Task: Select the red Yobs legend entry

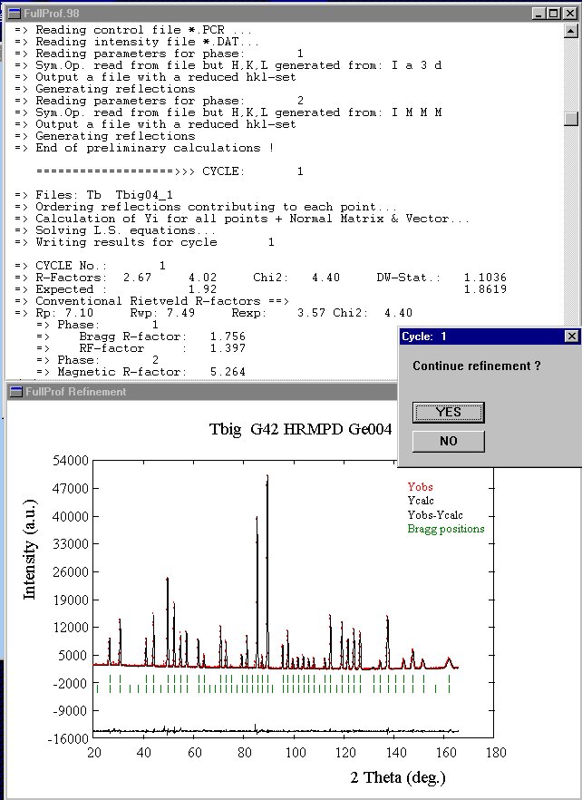Action: pos(420,487)
